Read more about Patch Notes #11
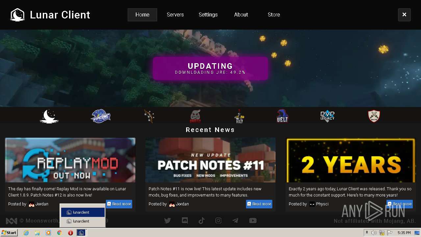Screen dimensions: 421x237 coord(259,204)
